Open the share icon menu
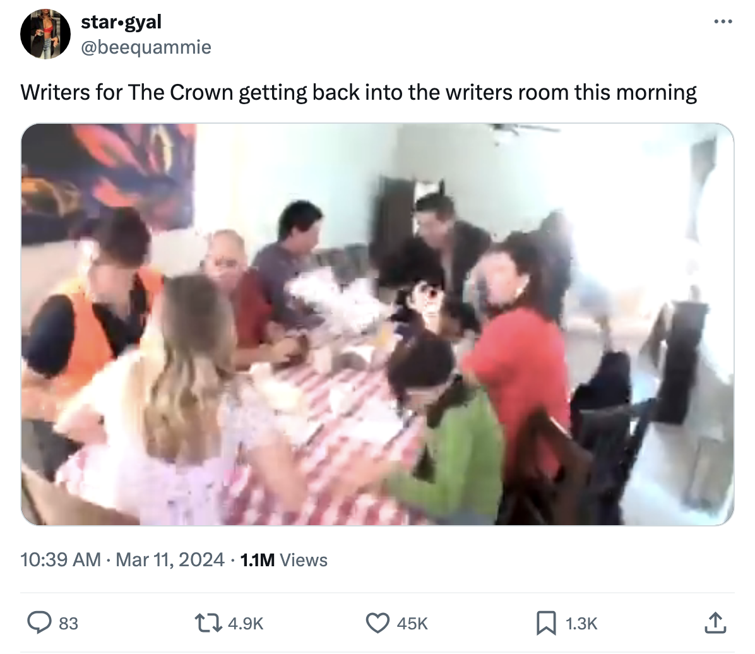This screenshot has width=755, height=654. pyautogui.click(x=714, y=623)
